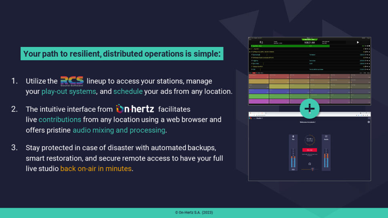Image resolution: width=388 pixels, height=218 pixels.
Task: Click 'audio mixing and processing' text
Action: (119, 130)
